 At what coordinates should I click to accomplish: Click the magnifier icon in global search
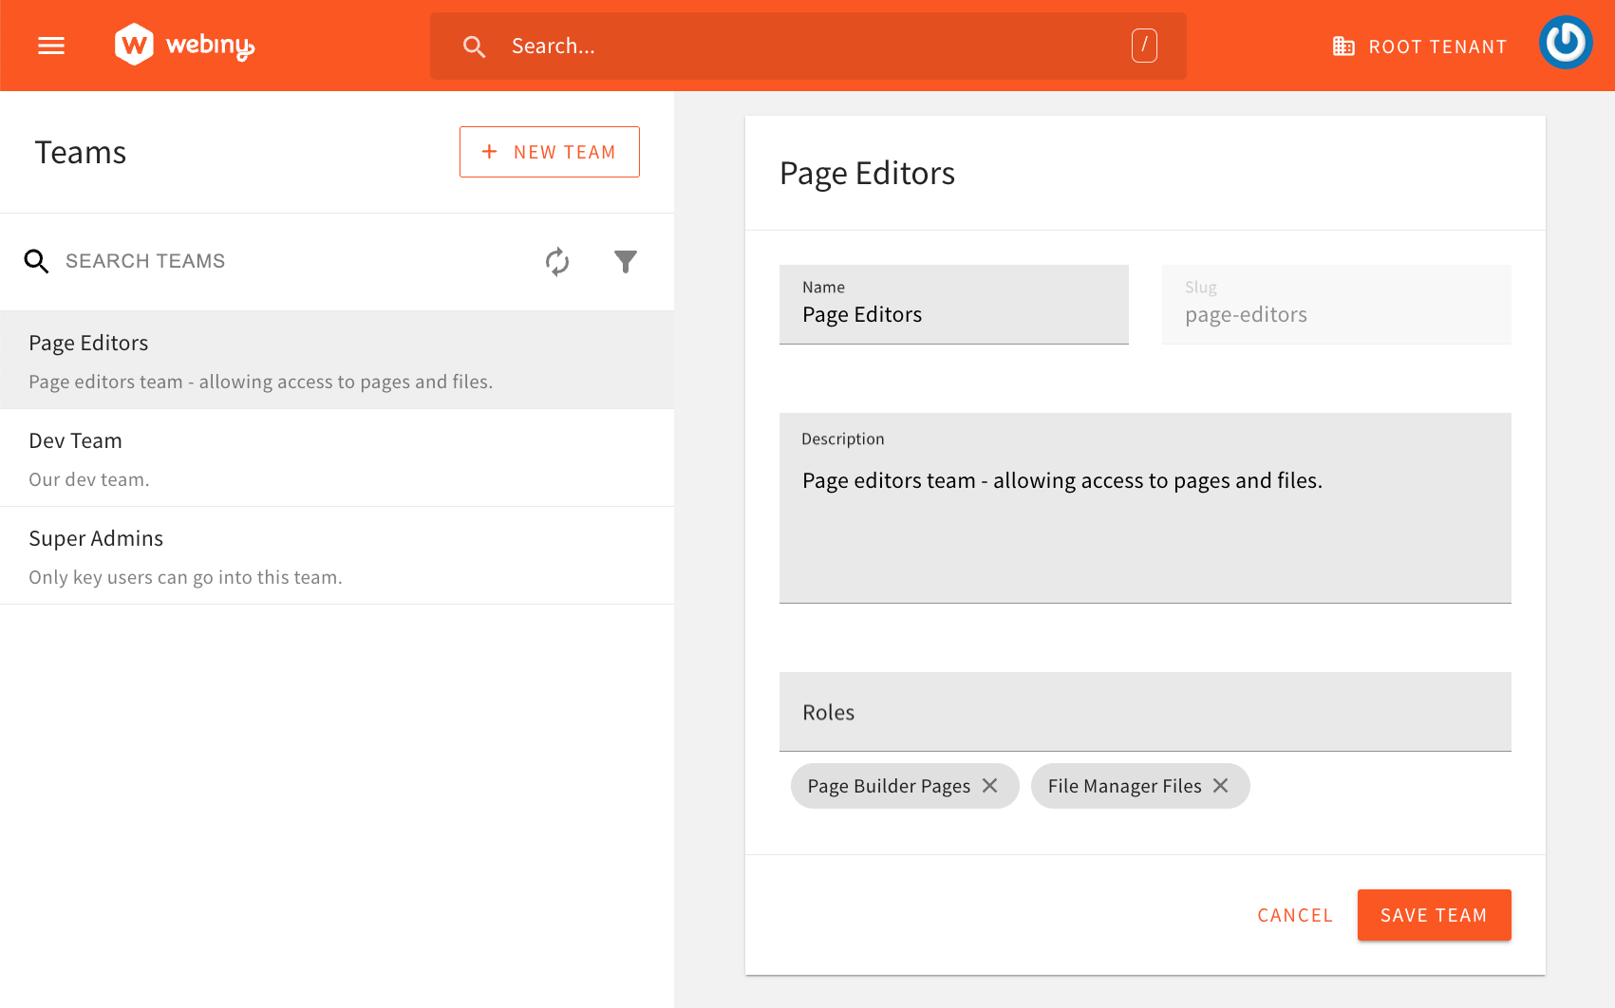(x=474, y=47)
